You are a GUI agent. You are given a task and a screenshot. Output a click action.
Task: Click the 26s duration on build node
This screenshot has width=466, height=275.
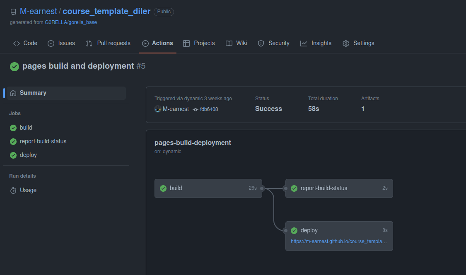pos(253,188)
